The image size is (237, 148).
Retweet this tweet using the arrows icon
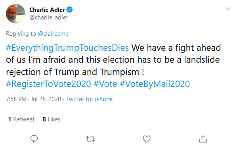90,139
